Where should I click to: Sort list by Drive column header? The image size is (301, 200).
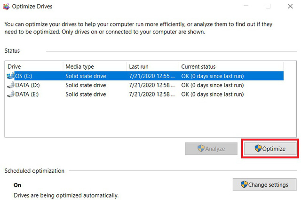click(34, 66)
